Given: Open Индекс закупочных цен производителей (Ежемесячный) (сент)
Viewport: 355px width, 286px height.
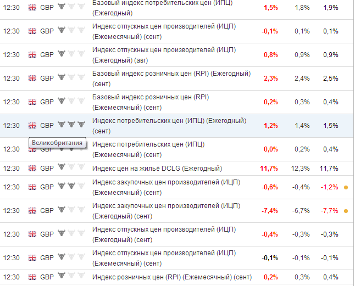Looking at the screenshot, I should 166,187.
